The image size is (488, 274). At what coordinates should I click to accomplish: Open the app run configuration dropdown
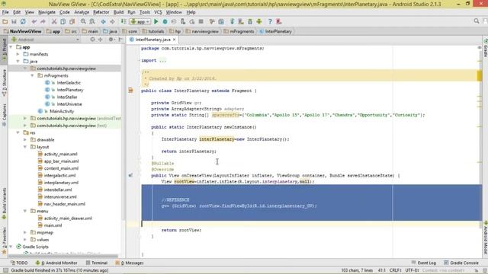pyautogui.click(x=140, y=21)
